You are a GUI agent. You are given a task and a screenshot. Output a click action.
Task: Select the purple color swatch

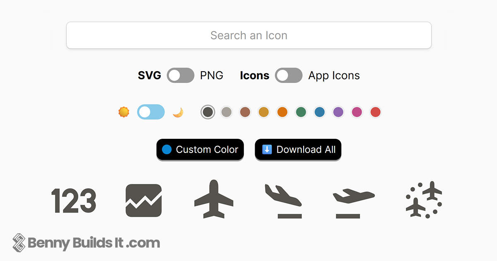coord(338,112)
